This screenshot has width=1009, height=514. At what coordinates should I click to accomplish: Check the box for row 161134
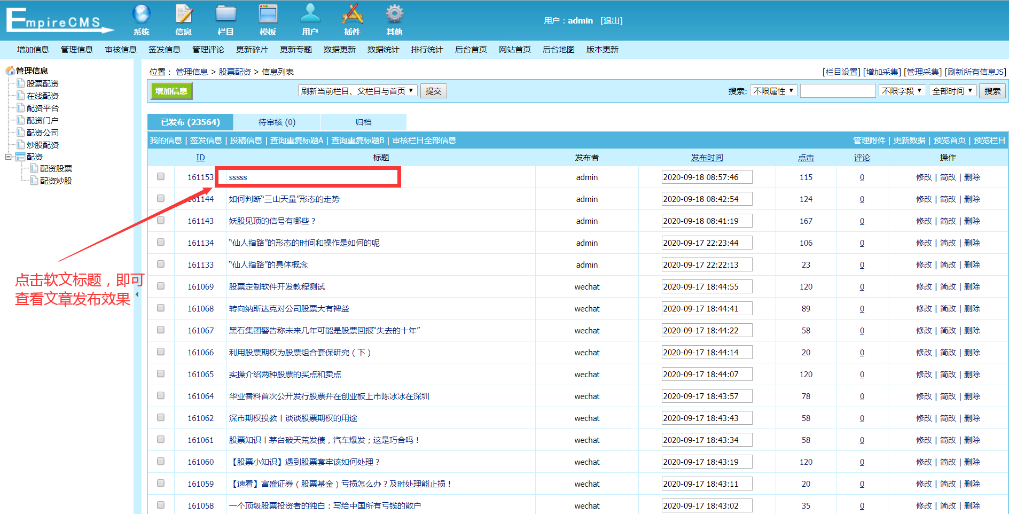click(161, 242)
